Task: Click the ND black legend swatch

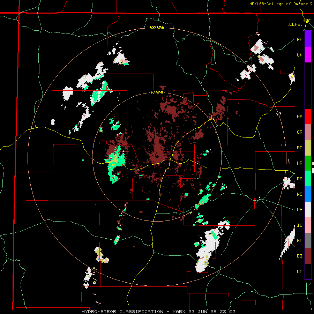Action: click(308, 271)
